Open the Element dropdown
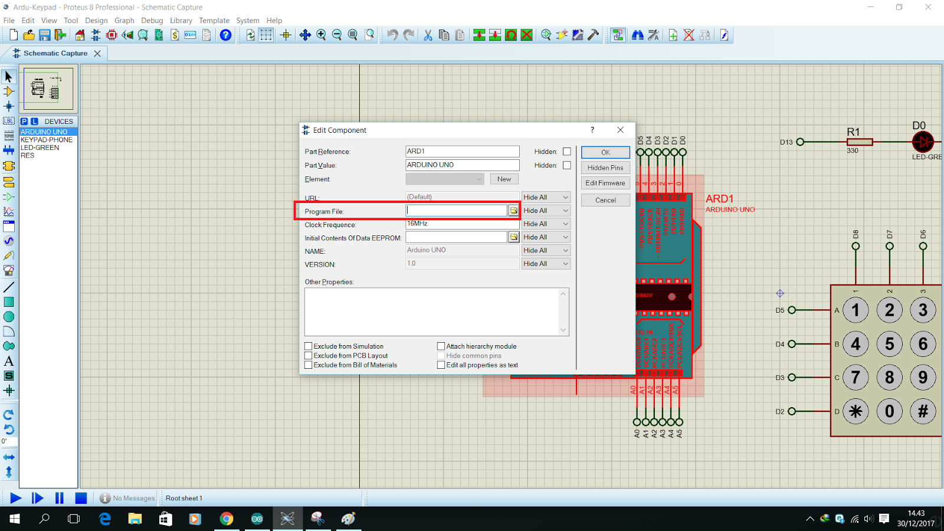Screen dimensions: 944x531 click(445, 179)
